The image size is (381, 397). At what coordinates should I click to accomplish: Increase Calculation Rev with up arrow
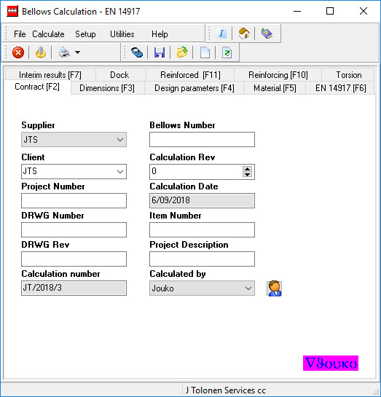(247, 168)
